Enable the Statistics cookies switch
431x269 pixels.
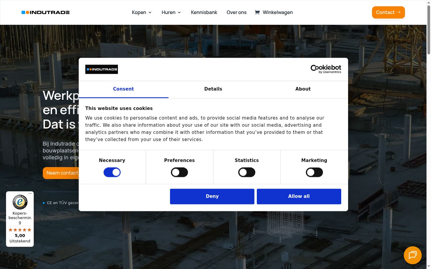[247, 172]
